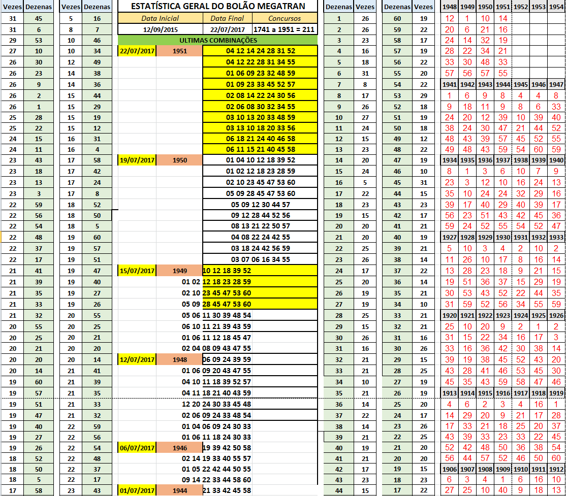The image size is (566, 496).
Task: Select the green ULTIMAS COMBINAÇÕES banner
Action: [217, 40]
